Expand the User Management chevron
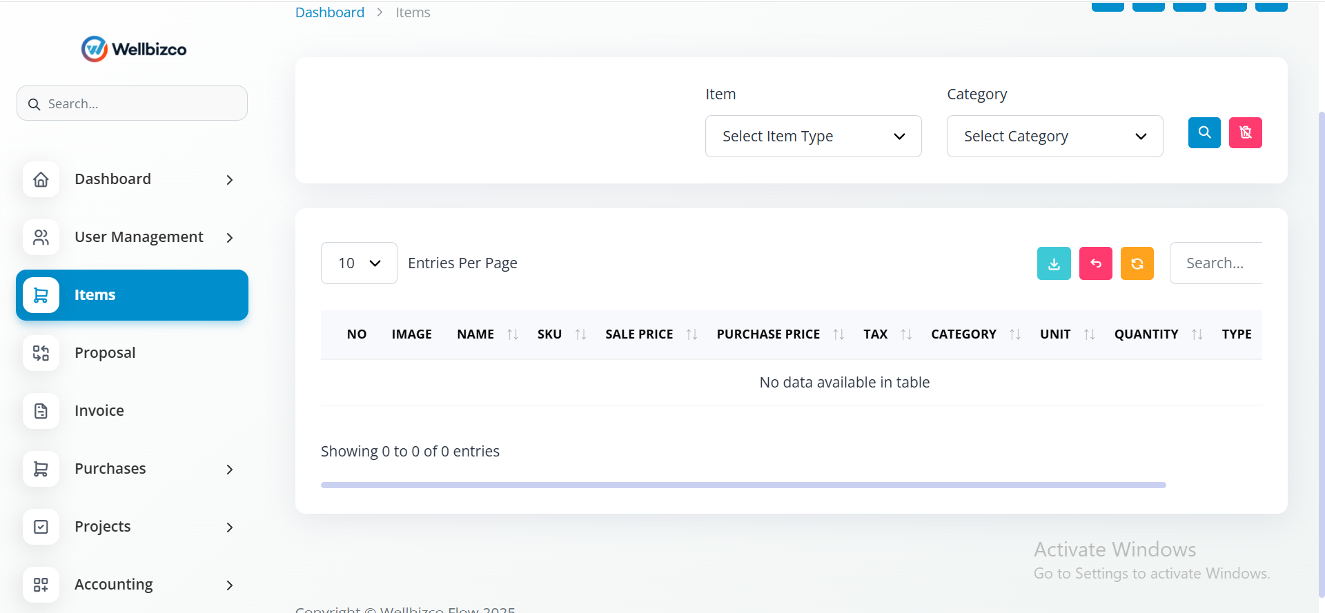 coord(230,238)
